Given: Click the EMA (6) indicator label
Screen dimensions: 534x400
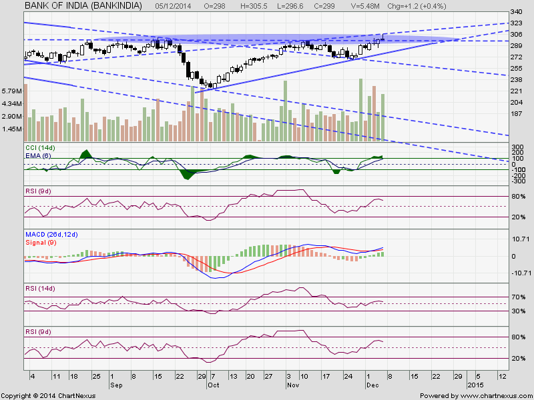Looking at the screenshot, I should point(38,156).
